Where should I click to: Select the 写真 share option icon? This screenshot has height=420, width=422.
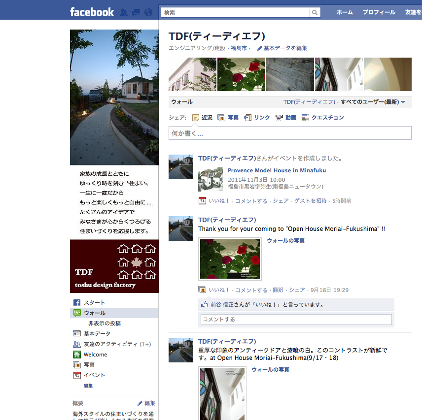[x=221, y=118]
